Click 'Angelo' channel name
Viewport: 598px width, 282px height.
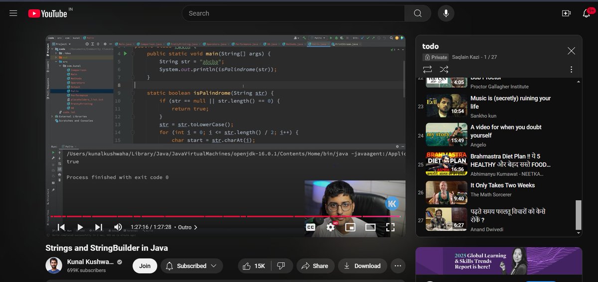478,144
